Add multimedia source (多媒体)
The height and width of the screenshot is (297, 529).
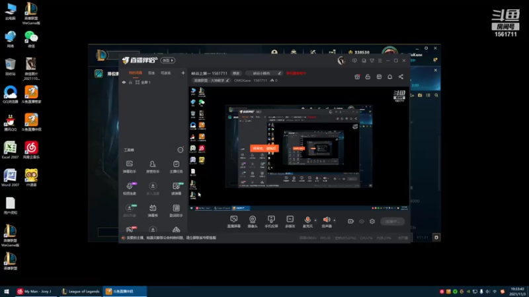point(290,222)
